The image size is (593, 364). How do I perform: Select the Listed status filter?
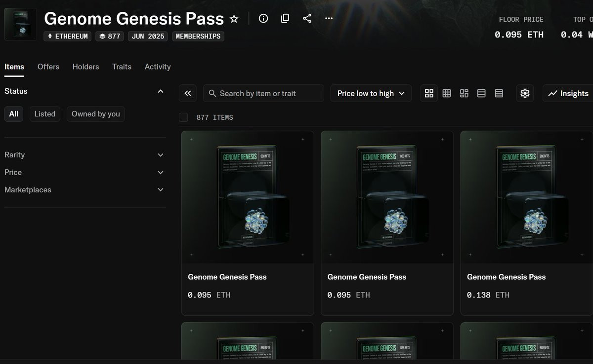(45, 114)
